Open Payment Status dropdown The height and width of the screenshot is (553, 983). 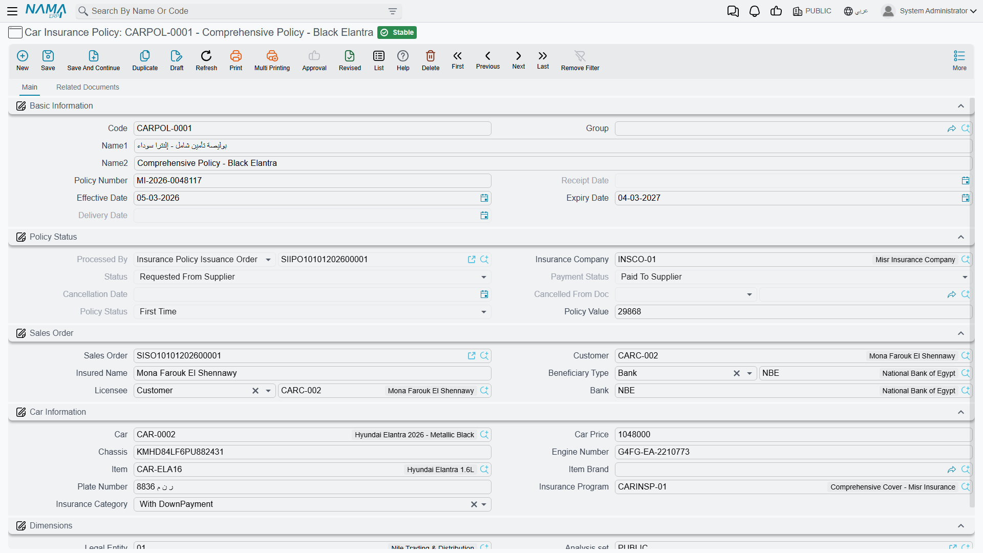(965, 277)
